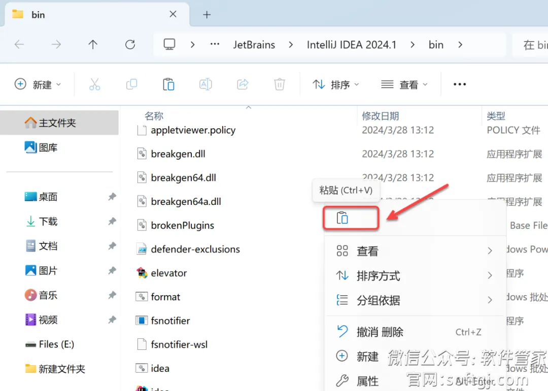The width and height of the screenshot is (548, 391).
Task: Unpin 文档 via its pin icon
Action: (112, 246)
